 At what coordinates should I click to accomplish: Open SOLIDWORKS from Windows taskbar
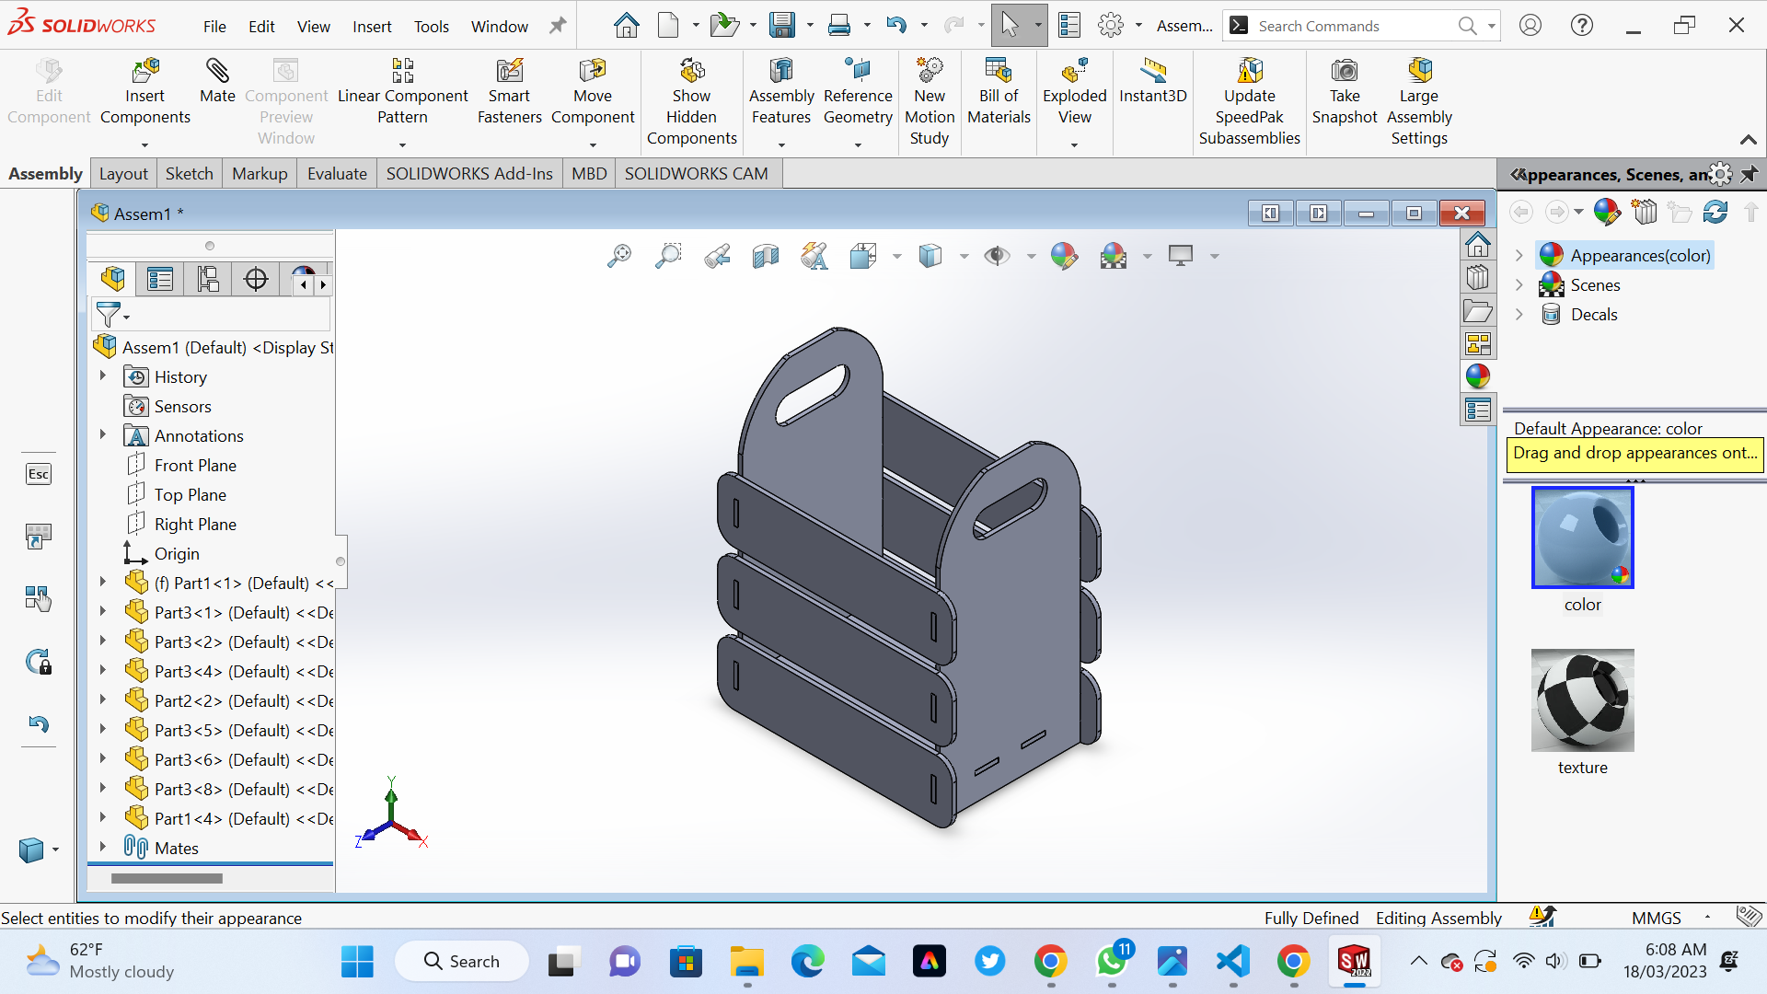(1354, 962)
